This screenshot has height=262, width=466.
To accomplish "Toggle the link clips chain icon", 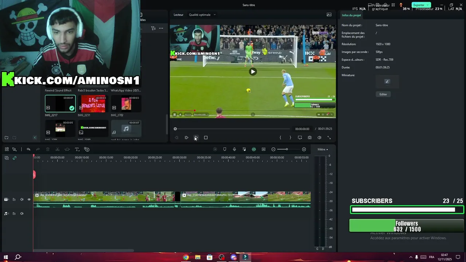I will (15, 158).
